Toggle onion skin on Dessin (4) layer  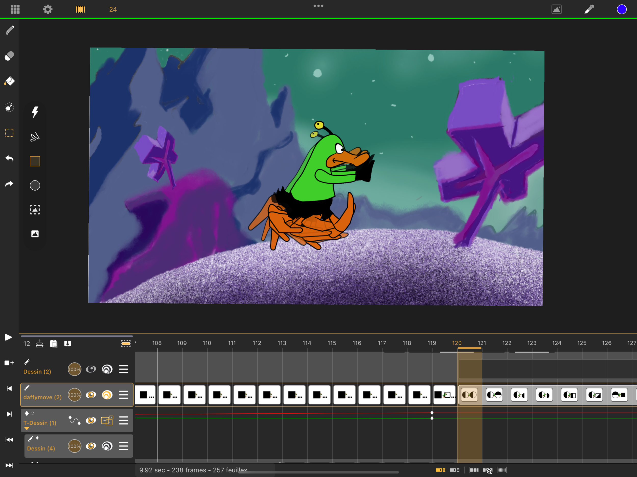pyautogui.click(x=107, y=446)
